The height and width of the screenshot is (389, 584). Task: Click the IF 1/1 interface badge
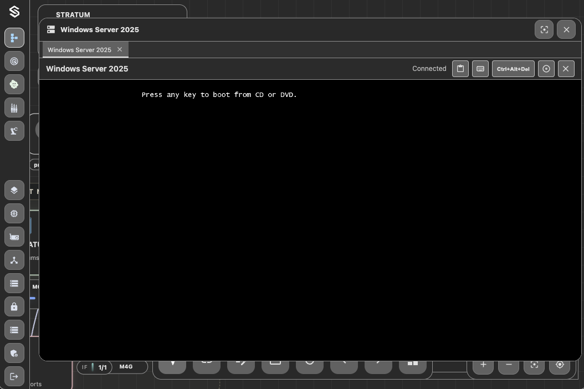95,367
